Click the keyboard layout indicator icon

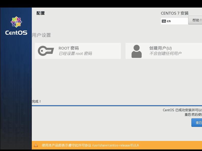[x=164, y=21]
